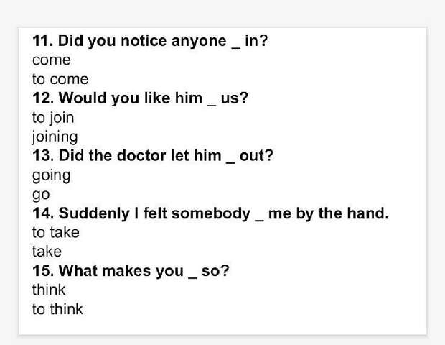Choose 'to join' for question 12
This screenshot has height=345, width=445.
click(x=53, y=118)
